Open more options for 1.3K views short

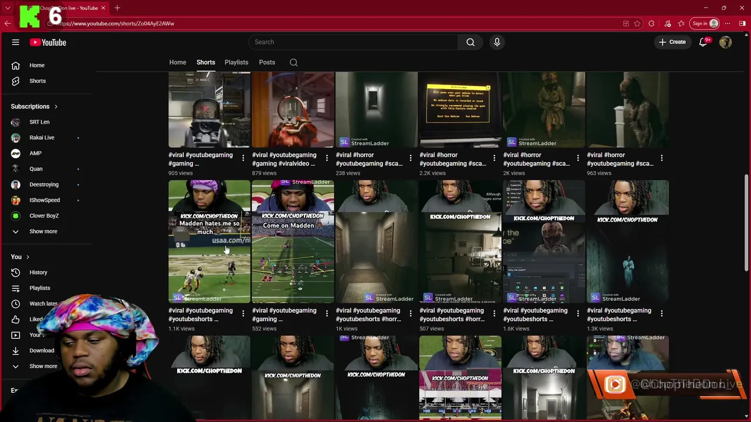[x=661, y=314]
